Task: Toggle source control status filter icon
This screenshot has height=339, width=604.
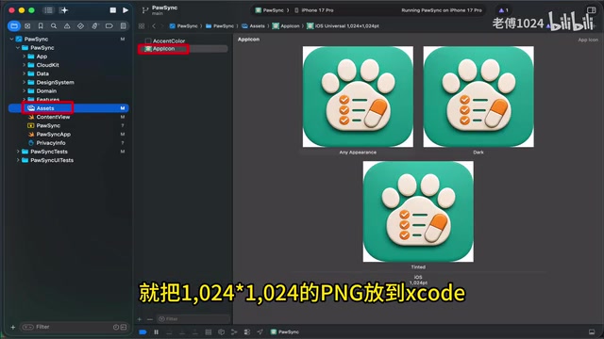Action: 124,327
